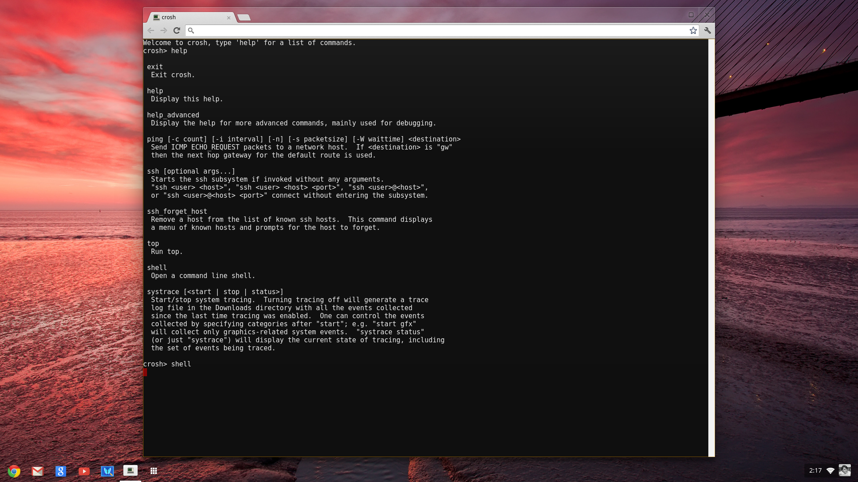
Task: Open a new tab
Action: pyautogui.click(x=244, y=17)
